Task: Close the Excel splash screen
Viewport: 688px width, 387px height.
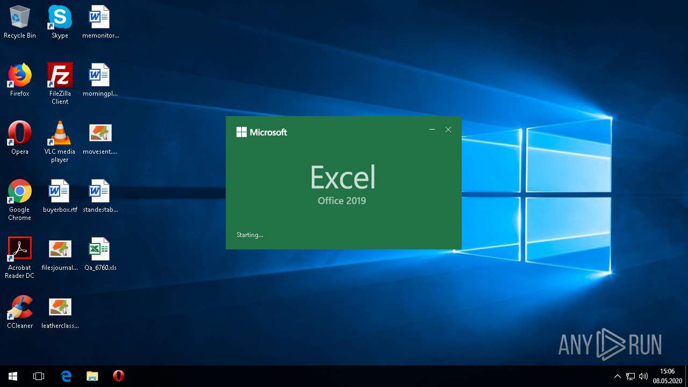Action: (x=448, y=130)
